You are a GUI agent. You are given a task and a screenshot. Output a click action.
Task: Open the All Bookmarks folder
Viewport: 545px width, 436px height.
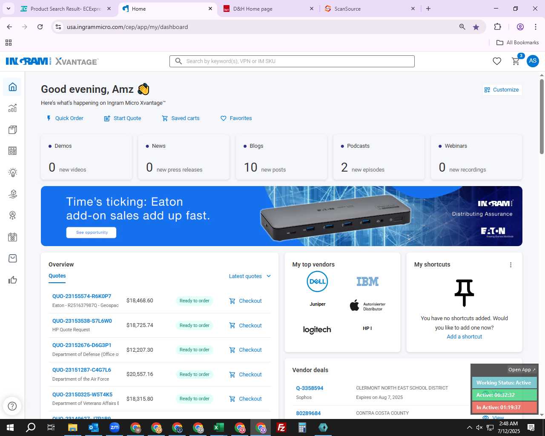click(x=518, y=43)
